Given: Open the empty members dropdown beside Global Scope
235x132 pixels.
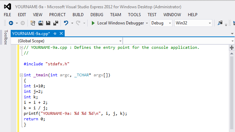Looking at the screenshot, I should (x=179, y=41).
